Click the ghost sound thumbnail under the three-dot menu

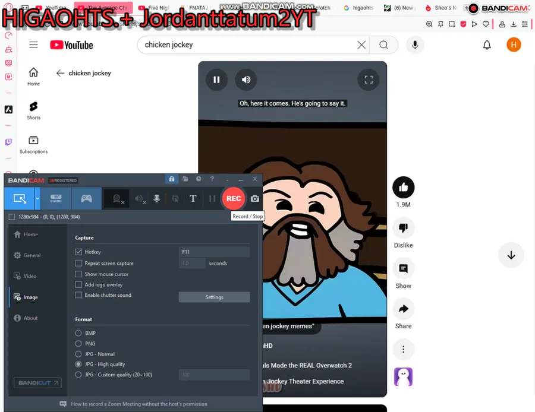(403, 377)
